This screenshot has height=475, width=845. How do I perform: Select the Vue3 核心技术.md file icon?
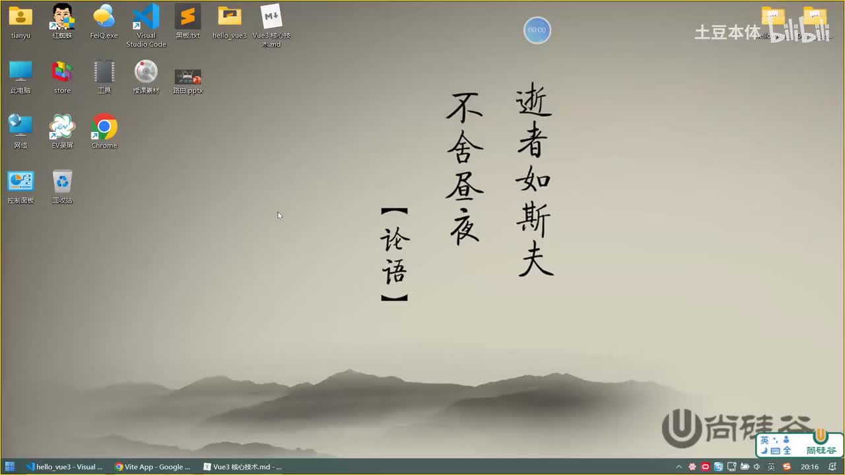click(271, 26)
